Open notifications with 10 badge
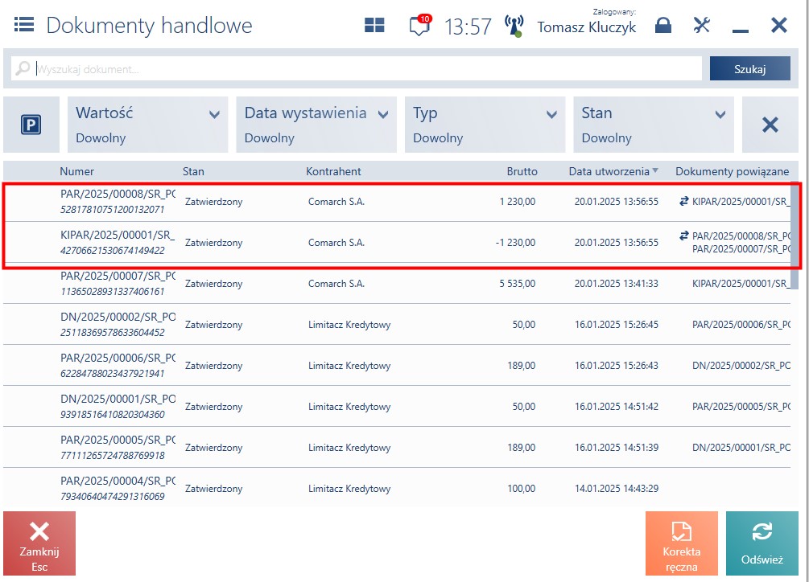809x582 pixels. 419,25
